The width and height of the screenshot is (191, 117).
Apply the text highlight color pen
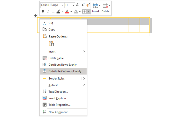58,11
